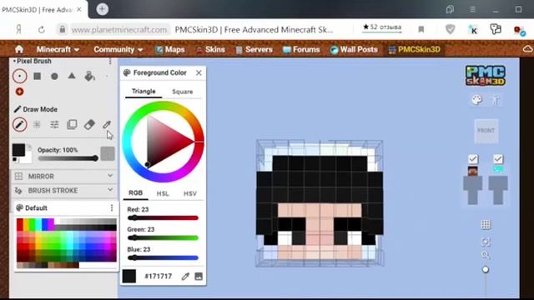
Task: Pick a color from the Default palette grid
Action: pos(67,243)
